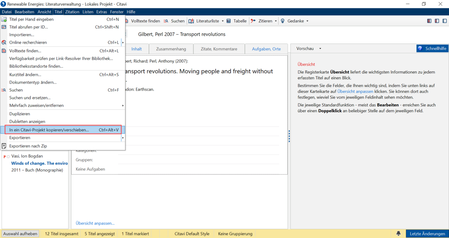The width and height of the screenshot is (449, 238).
Task: Click the Übersicht anpassen link
Action: [95, 223]
